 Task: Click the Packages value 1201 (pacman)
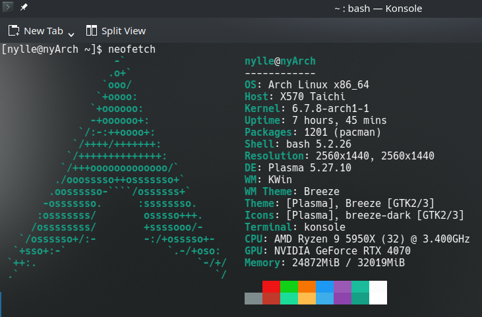[342, 132]
